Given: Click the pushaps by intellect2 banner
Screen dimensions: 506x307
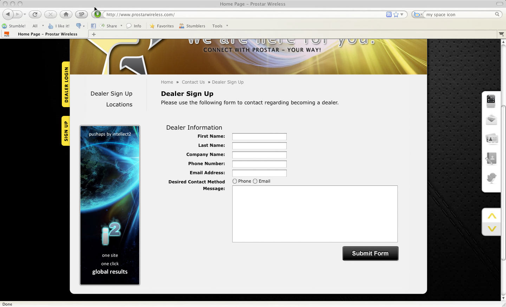Looking at the screenshot, I should 110,205.
